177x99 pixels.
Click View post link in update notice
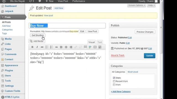(x=48, y=15)
